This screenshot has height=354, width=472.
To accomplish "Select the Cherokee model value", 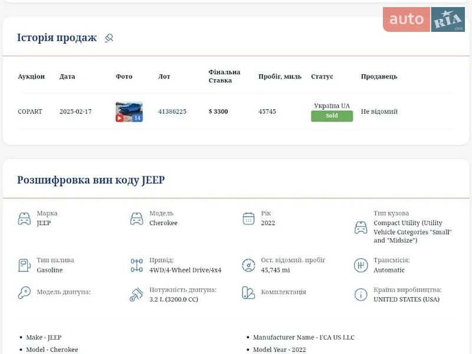I will (163, 223).
